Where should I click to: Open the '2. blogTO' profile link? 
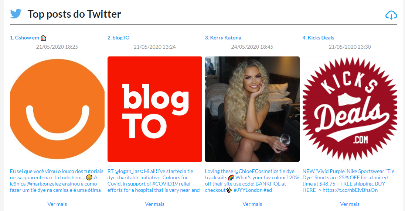(119, 38)
